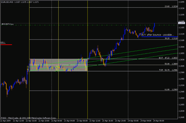This screenshot has width=186, height=123.
Task: Select the 38.20 1.3110 Fibonacci label
Action: (x=171, y=38)
